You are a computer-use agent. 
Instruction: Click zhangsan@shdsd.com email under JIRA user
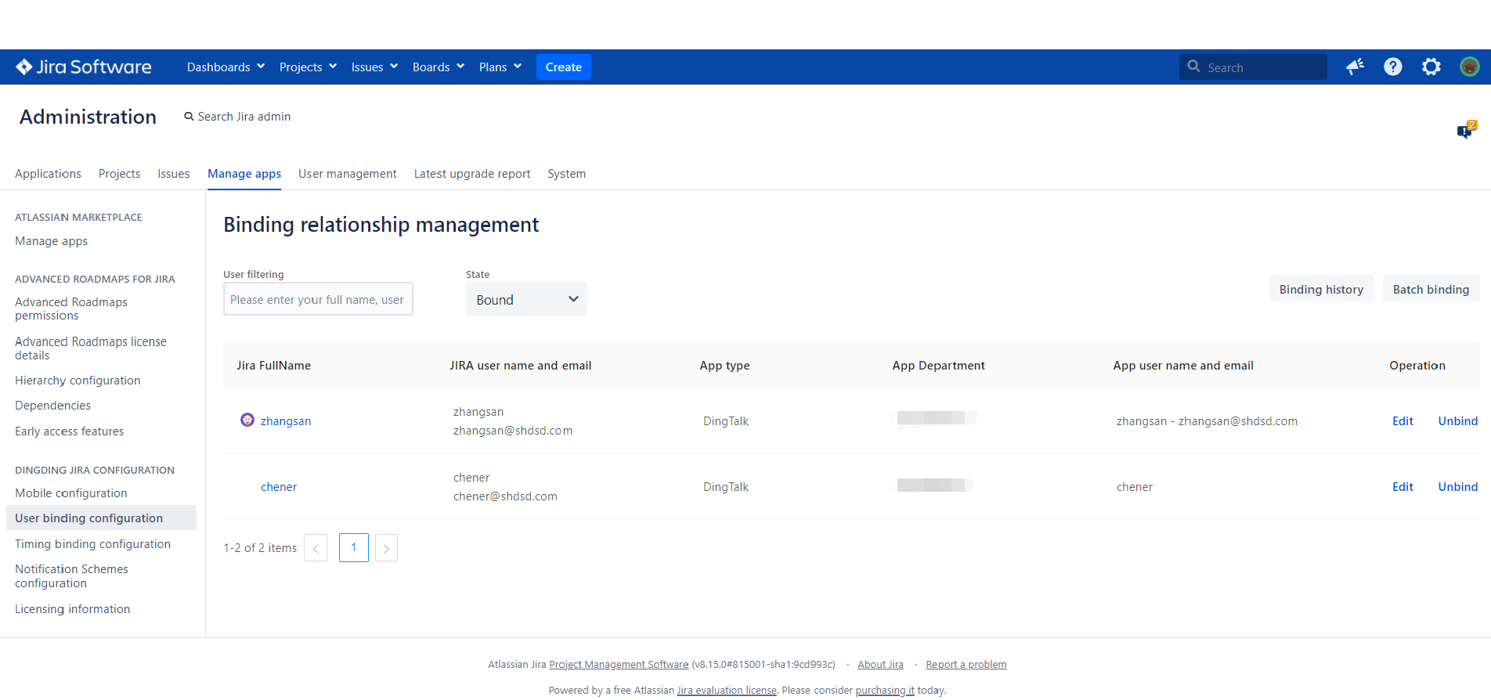(513, 431)
